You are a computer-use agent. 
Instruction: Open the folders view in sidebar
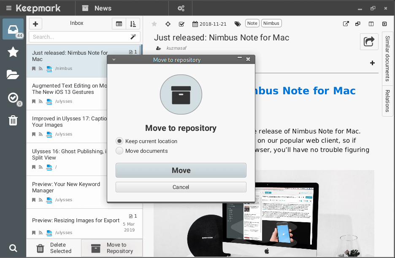[13, 75]
